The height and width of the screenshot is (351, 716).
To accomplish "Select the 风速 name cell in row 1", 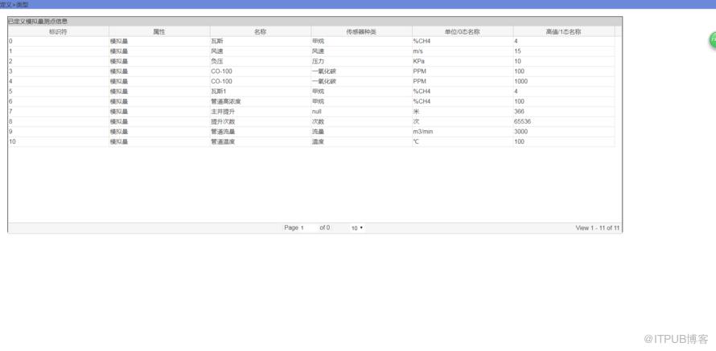I will point(261,51).
